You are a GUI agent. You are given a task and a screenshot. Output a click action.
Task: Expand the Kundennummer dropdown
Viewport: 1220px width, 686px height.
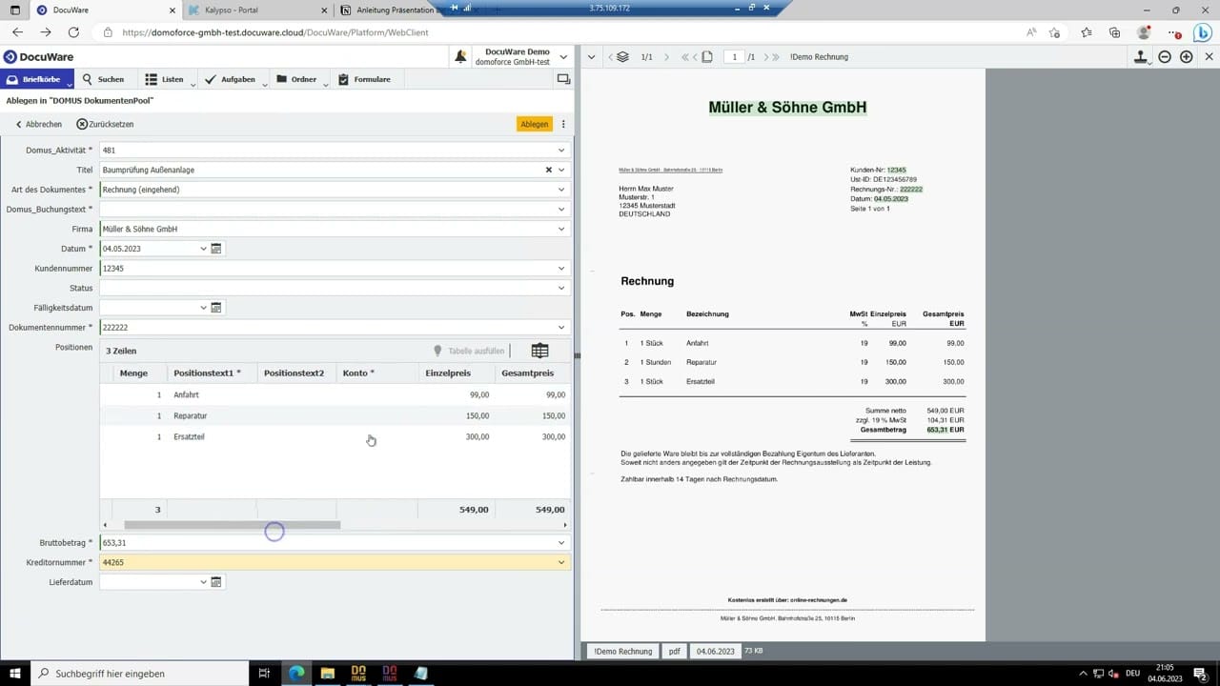coord(561,268)
